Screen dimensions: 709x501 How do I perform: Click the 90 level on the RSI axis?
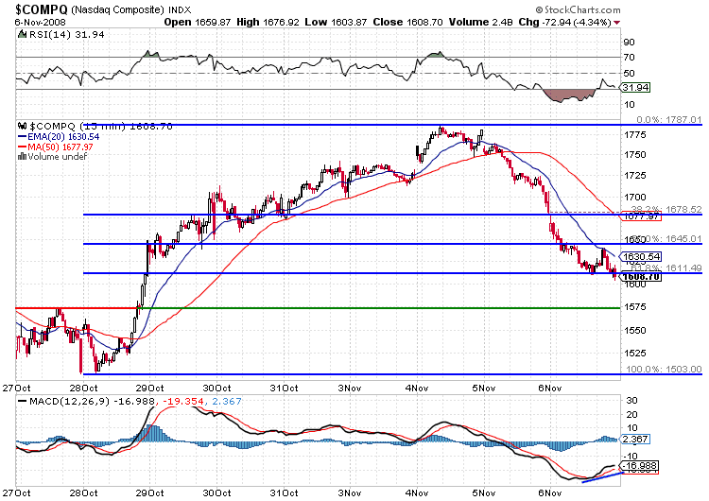pos(630,42)
